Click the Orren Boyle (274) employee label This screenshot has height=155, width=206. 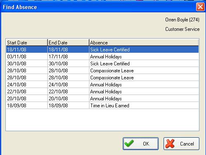pos(182,20)
